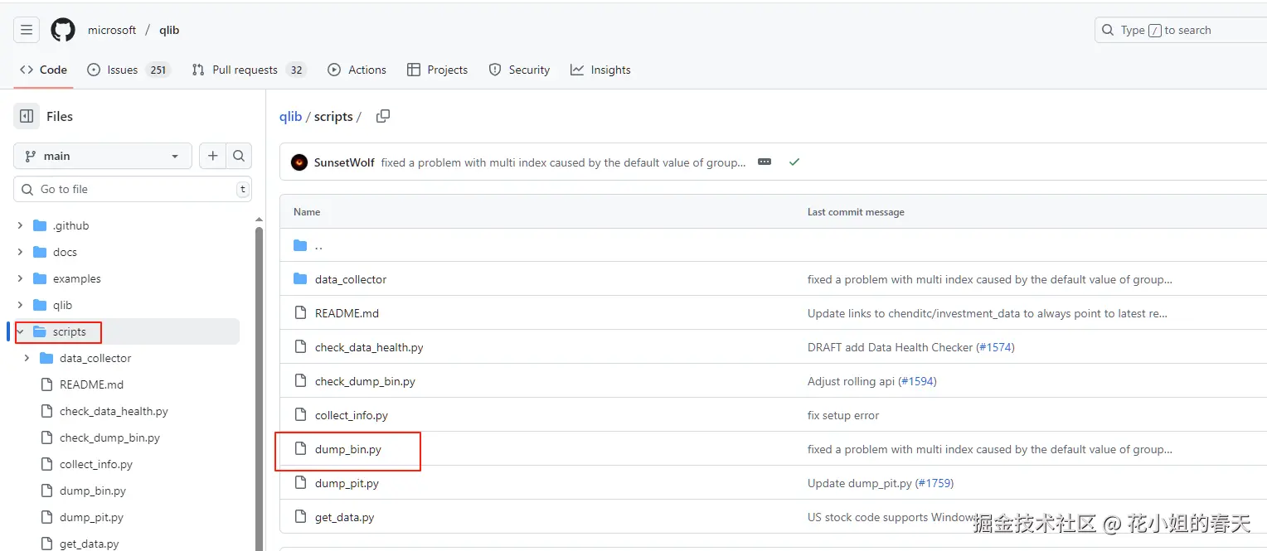
Task: Click the green commit status checkmark
Action: click(794, 162)
